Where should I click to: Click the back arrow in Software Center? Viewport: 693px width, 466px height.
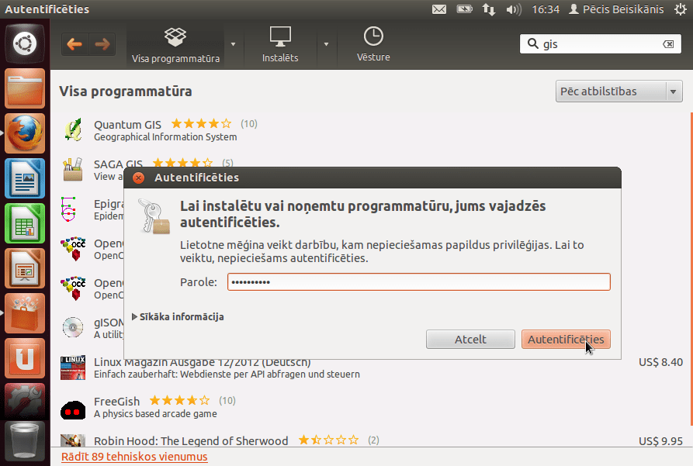tap(74, 44)
